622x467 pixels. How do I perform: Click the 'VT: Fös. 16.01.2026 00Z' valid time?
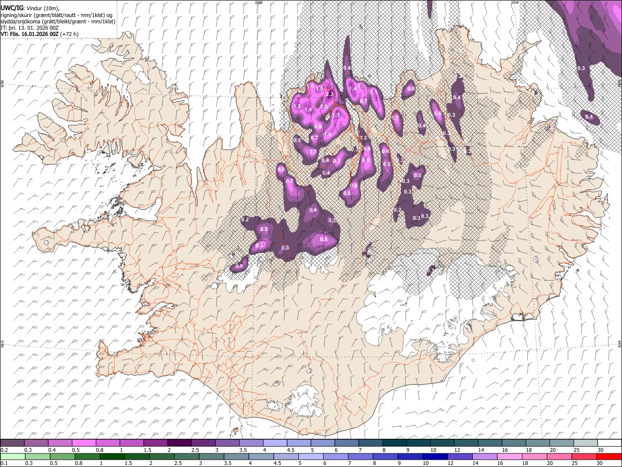30,34
